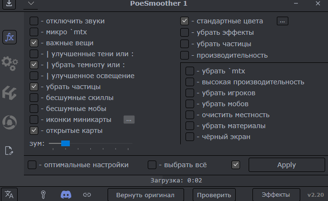Click the 'Проверить' button
Viewport: 328px width, 201px height.
[214, 195]
